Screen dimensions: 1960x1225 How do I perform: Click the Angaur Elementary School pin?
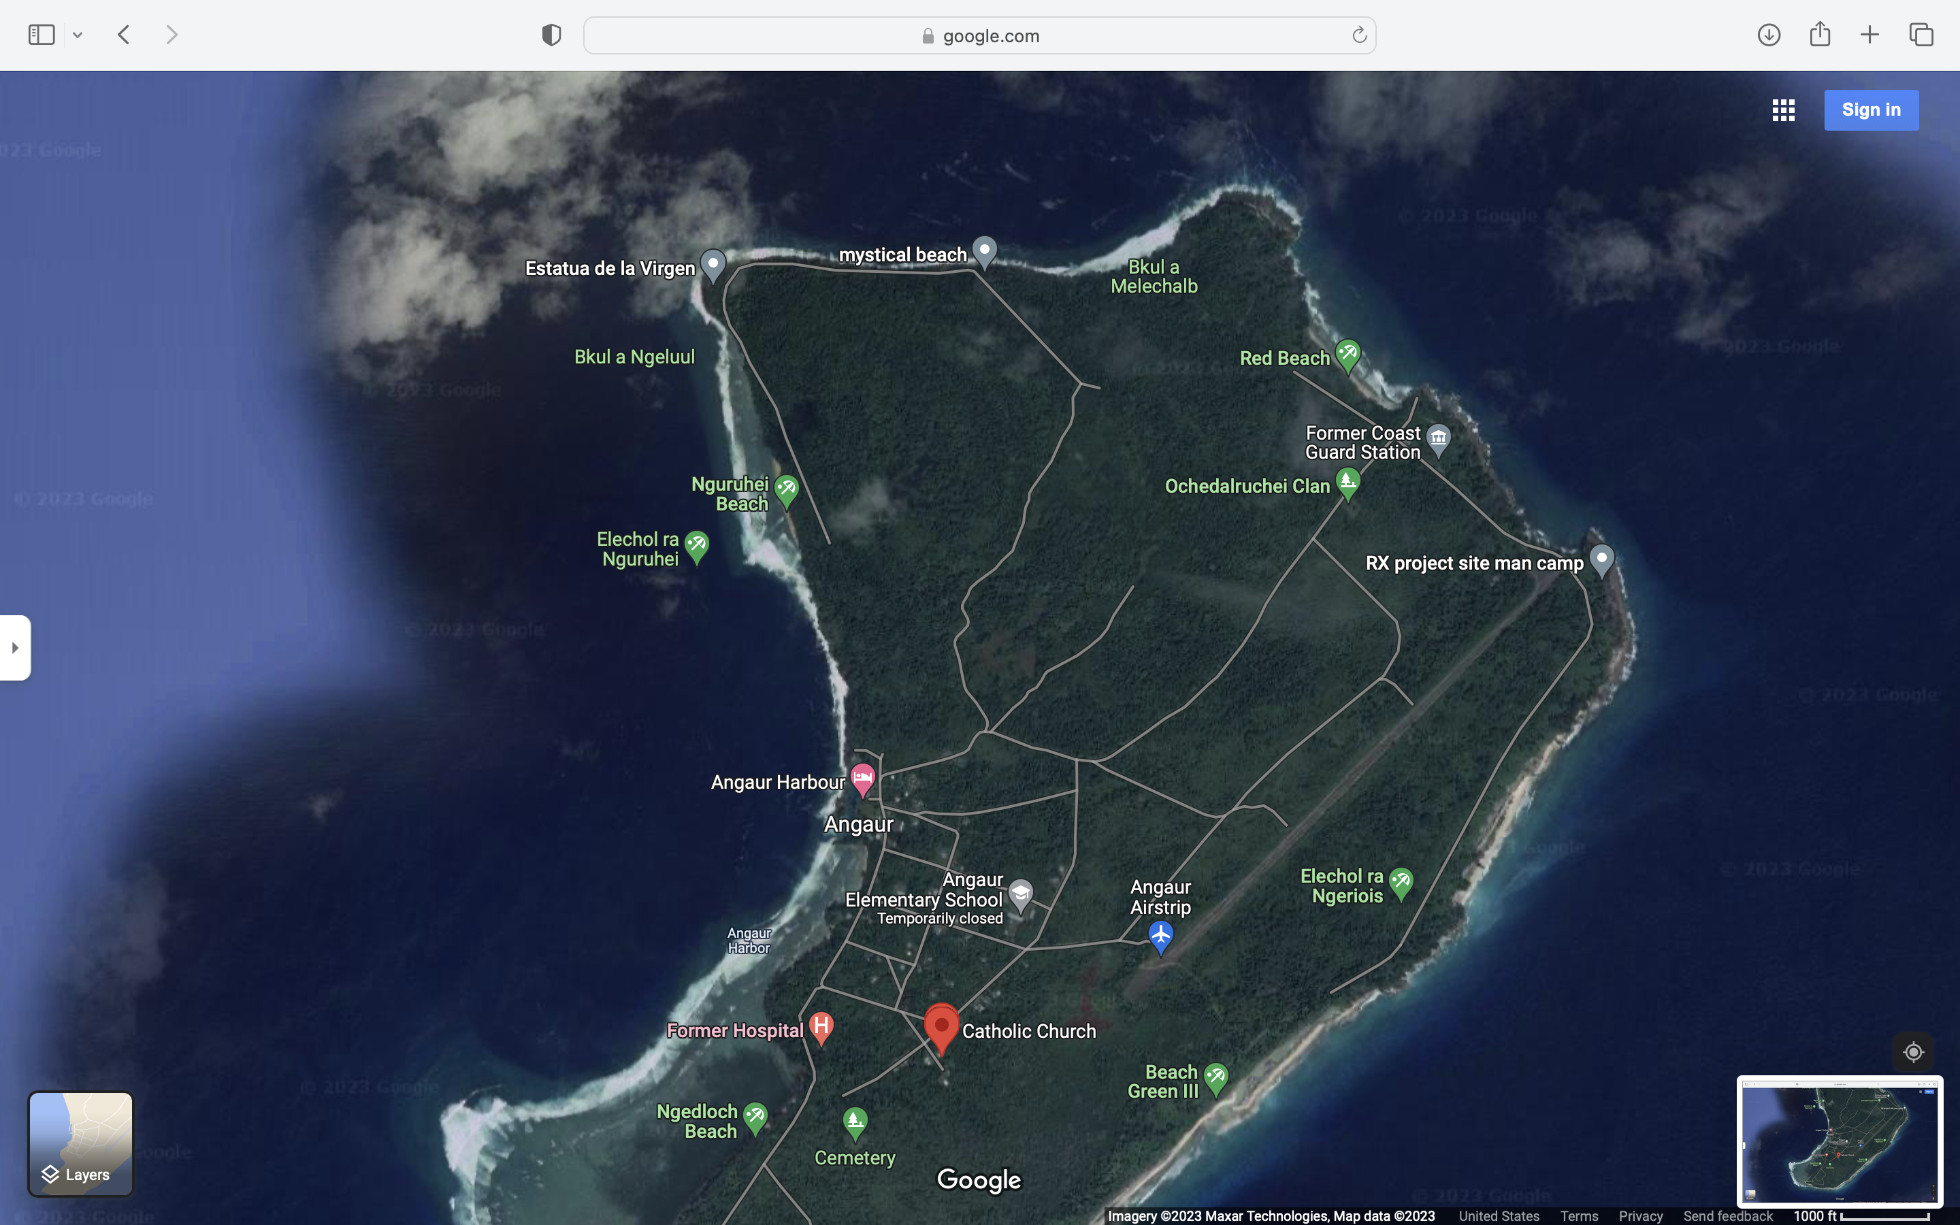(1021, 894)
